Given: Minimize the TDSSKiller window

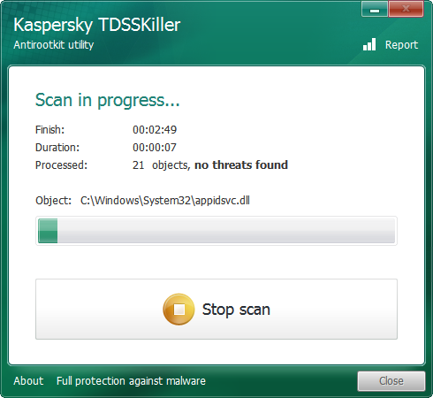Looking at the screenshot, I should tap(375, 9).
